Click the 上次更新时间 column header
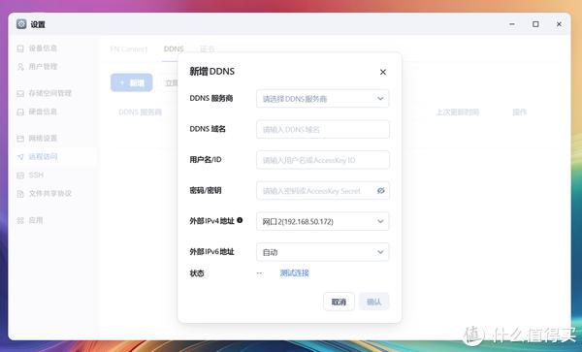The height and width of the screenshot is (352, 582). pos(457,112)
